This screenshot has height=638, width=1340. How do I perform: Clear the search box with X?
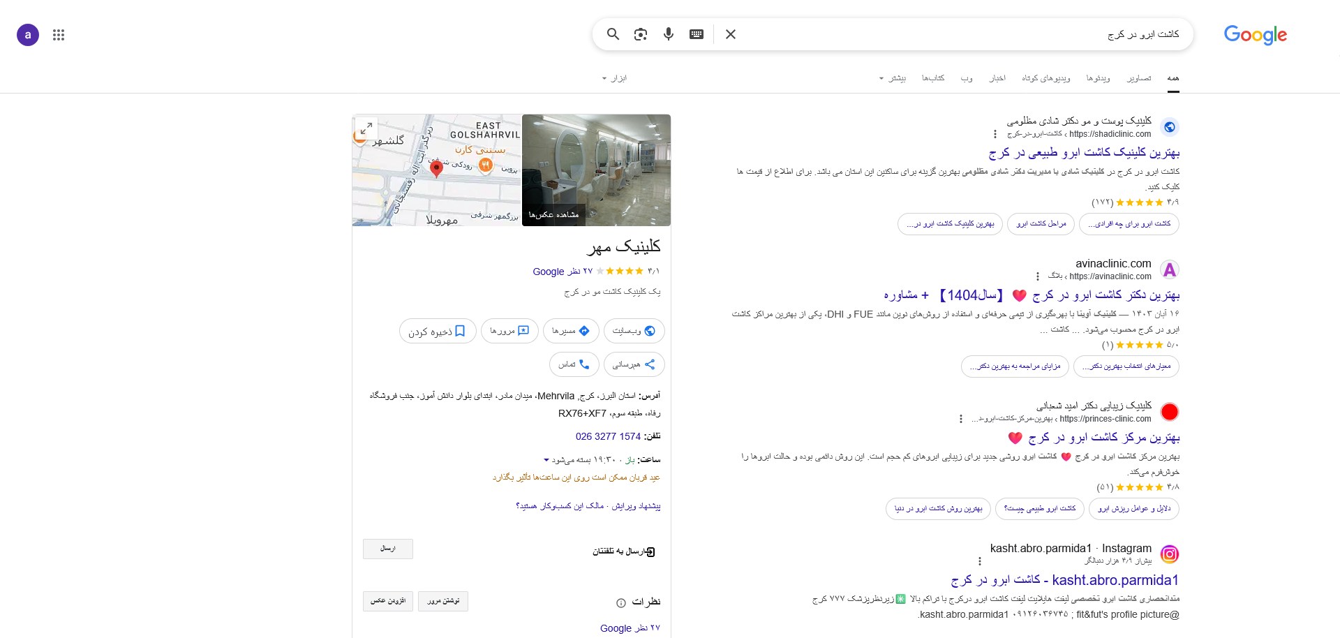[x=731, y=34]
